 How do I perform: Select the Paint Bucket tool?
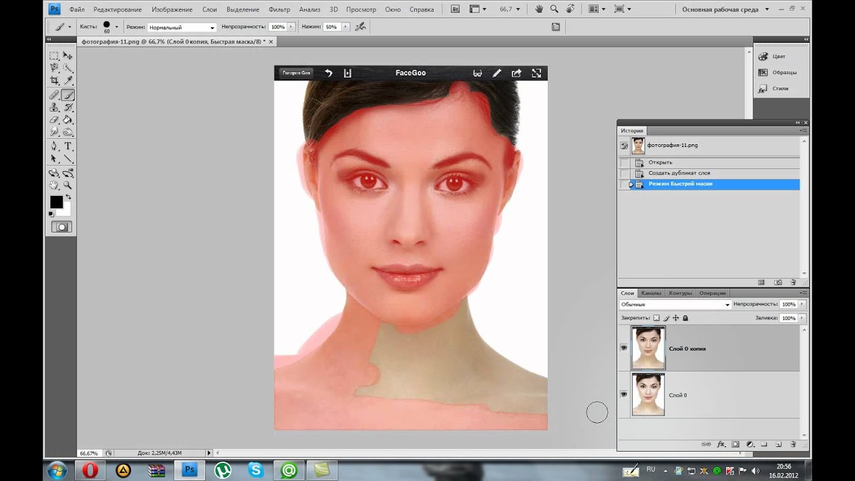pyautogui.click(x=67, y=120)
